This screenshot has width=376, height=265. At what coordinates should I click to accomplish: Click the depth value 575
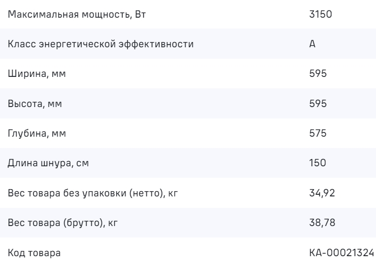click(x=317, y=134)
